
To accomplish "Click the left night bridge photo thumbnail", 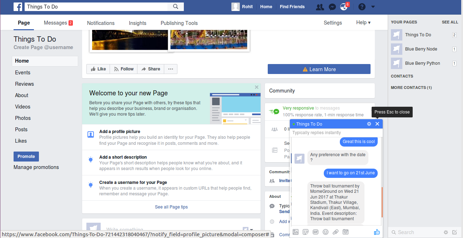I will point(130,39).
